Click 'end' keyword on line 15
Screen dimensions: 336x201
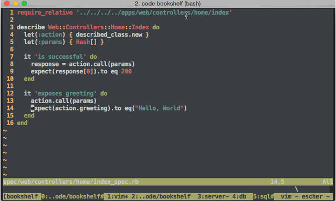[29, 116]
